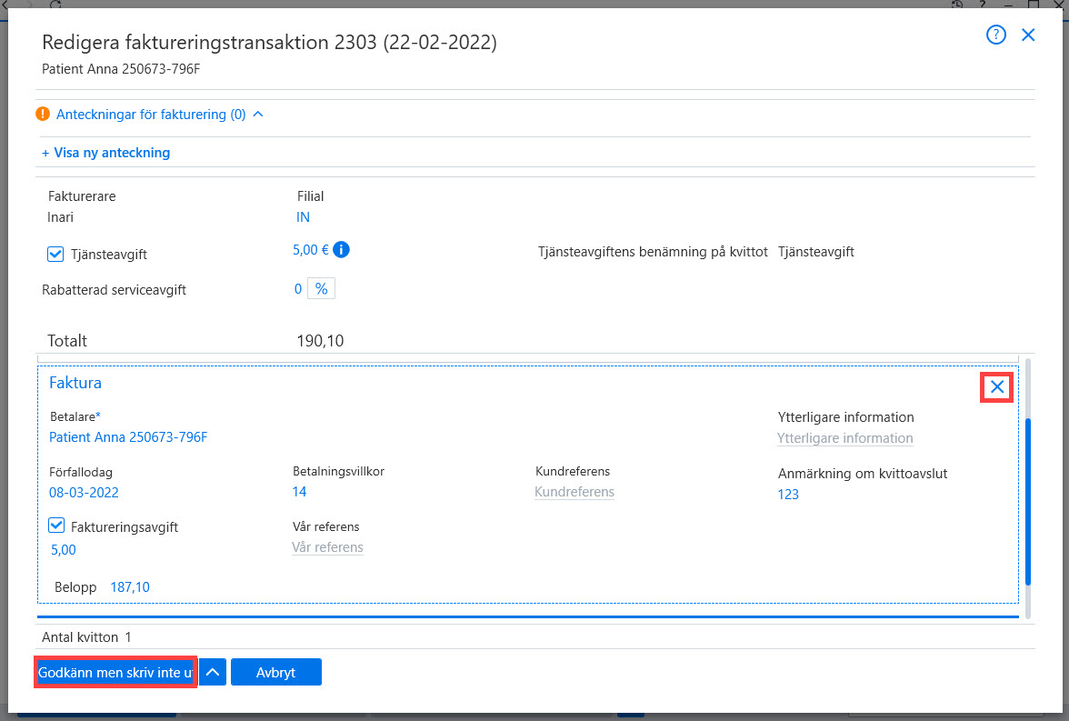The image size is (1069, 721).
Task: Click the IN branch value
Action: click(x=303, y=217)
